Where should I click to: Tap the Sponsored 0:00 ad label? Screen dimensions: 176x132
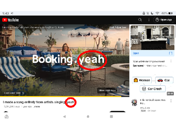12,93
